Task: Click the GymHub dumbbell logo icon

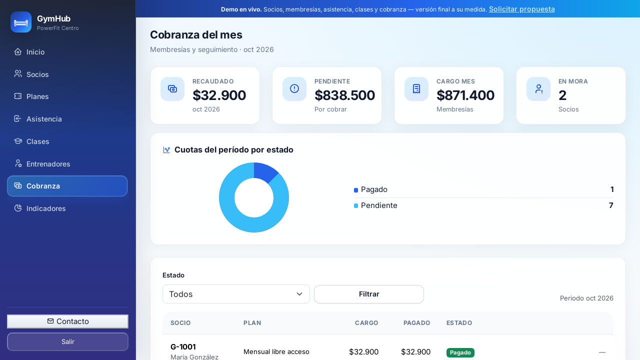Action: coord(21,22)
